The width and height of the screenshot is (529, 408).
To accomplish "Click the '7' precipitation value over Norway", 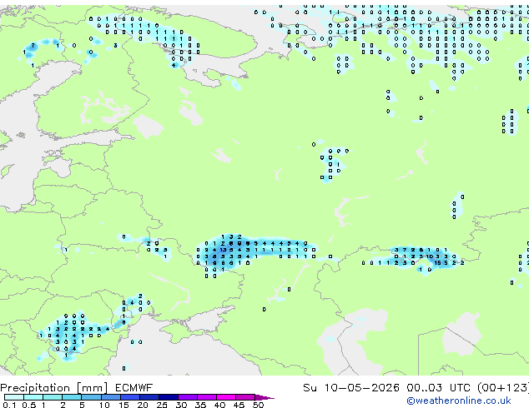I will click(33, 46).
